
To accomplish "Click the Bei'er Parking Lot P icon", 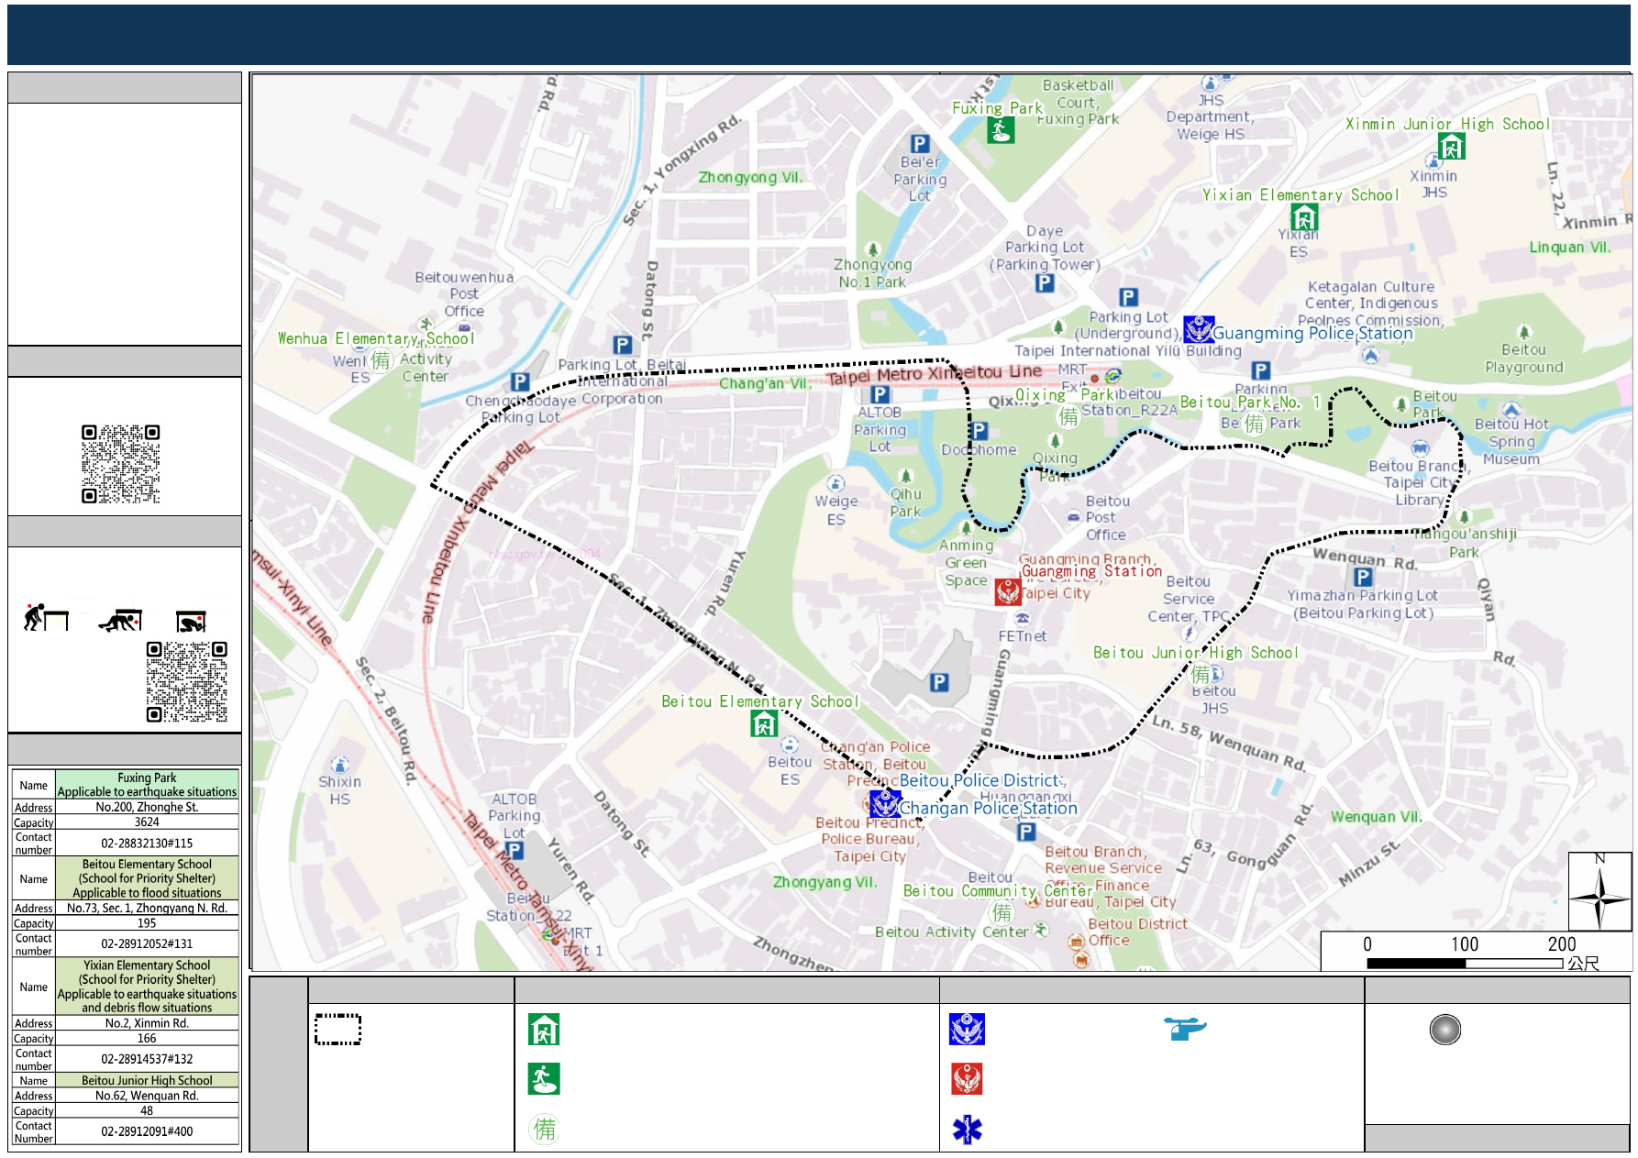I will (x=920, y=144).
